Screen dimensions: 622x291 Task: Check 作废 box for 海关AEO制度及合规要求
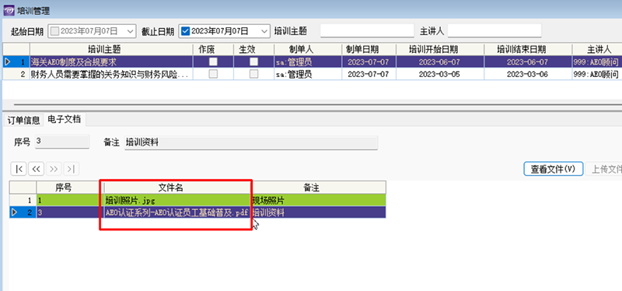pyautogui.click(x=213, y=61)
